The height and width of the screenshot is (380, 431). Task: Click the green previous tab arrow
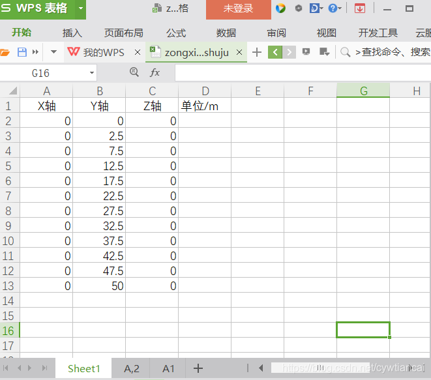click(275, 52)
